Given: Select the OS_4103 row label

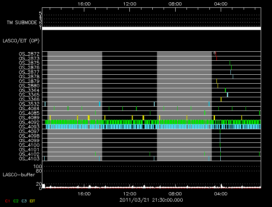Looking at the screenshot, I should [29, 158].
